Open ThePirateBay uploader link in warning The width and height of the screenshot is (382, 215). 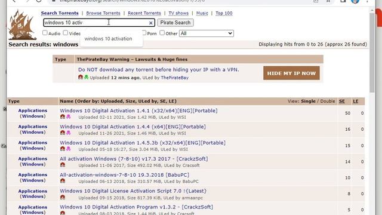[175, 78]
